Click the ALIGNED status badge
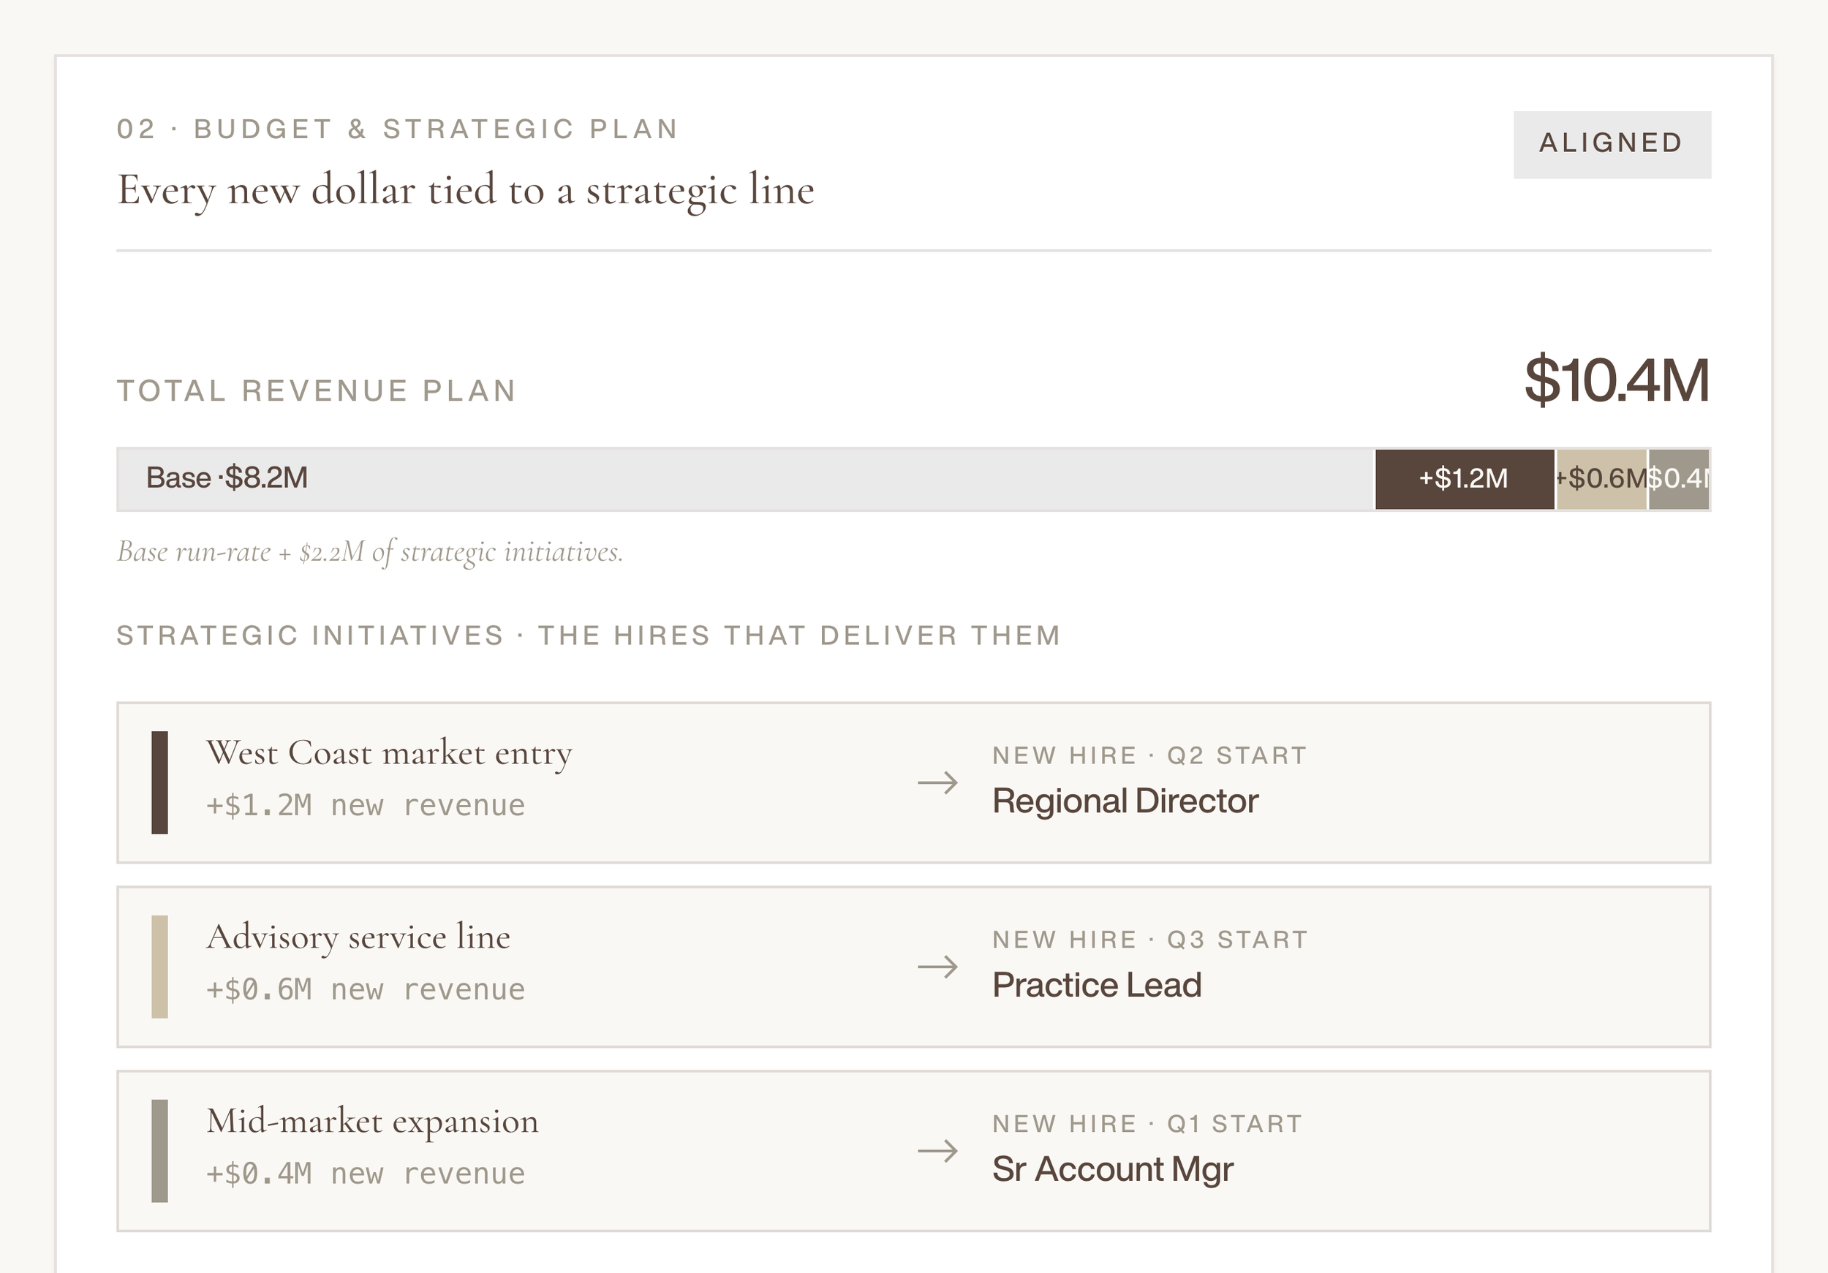1828x1273 pixels. pyautogui.click(x=1612, y=144)
